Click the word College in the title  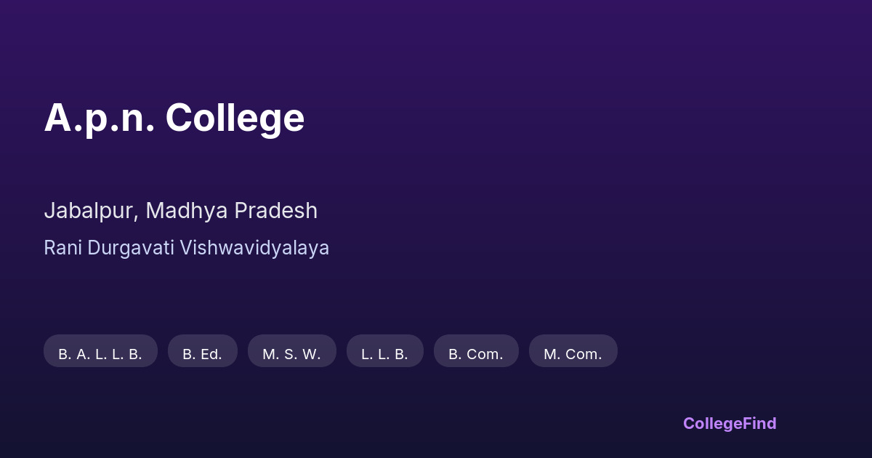pos(235,118)
